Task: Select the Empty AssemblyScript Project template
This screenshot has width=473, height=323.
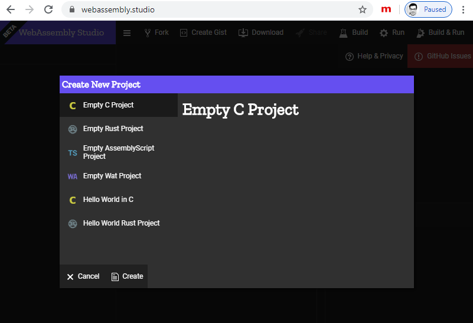Action: tap(119, 152)
